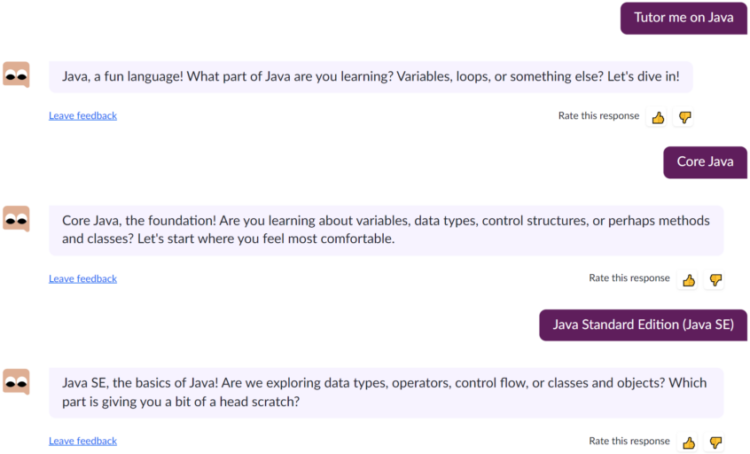This screenshot has height=454, width=750.
Task: Click 'Rate this response' label under last reply
Action: click(629, 441)
